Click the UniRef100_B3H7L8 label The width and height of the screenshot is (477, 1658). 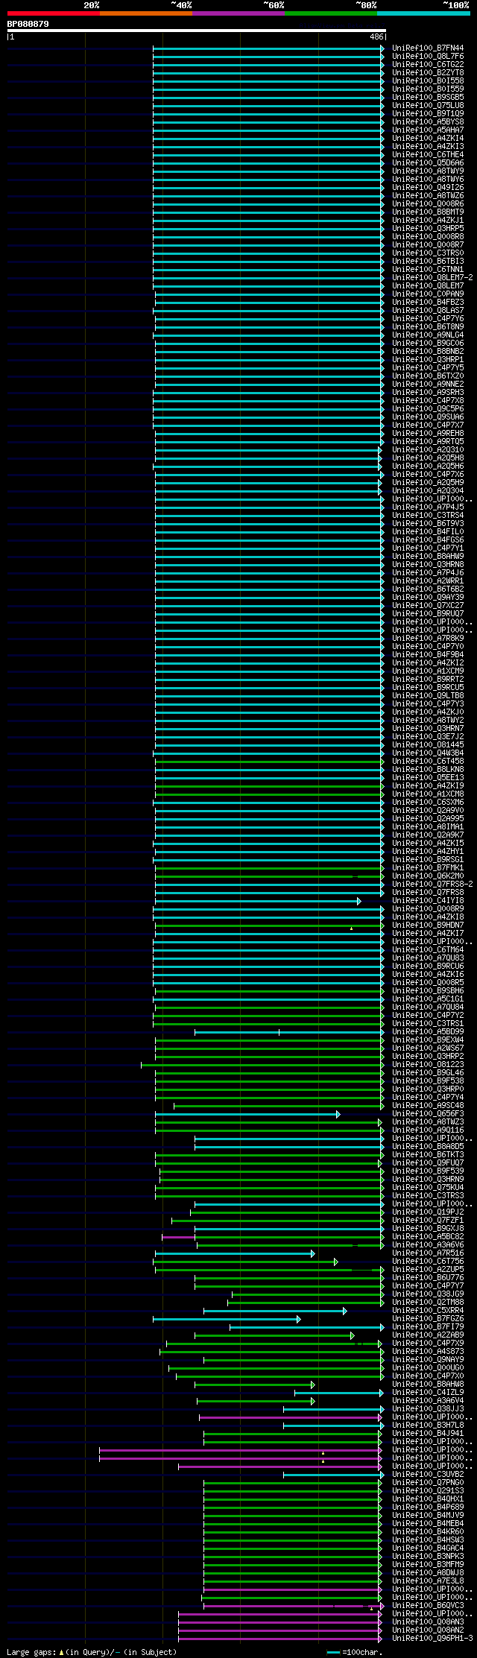tap(428, 1425)
